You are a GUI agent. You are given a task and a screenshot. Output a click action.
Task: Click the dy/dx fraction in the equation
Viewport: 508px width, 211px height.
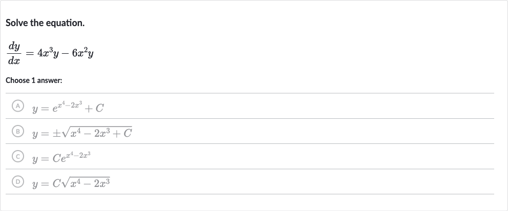tap(14, 53)
